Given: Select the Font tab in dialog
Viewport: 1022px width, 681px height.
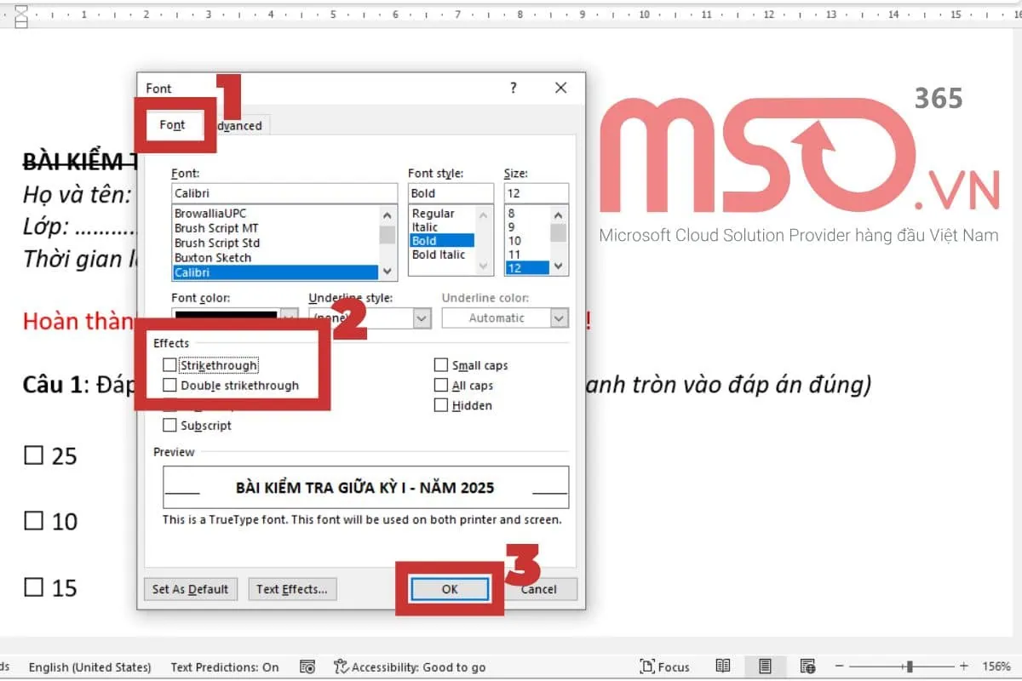Looking at the screenshot, I should coord(172,125).
